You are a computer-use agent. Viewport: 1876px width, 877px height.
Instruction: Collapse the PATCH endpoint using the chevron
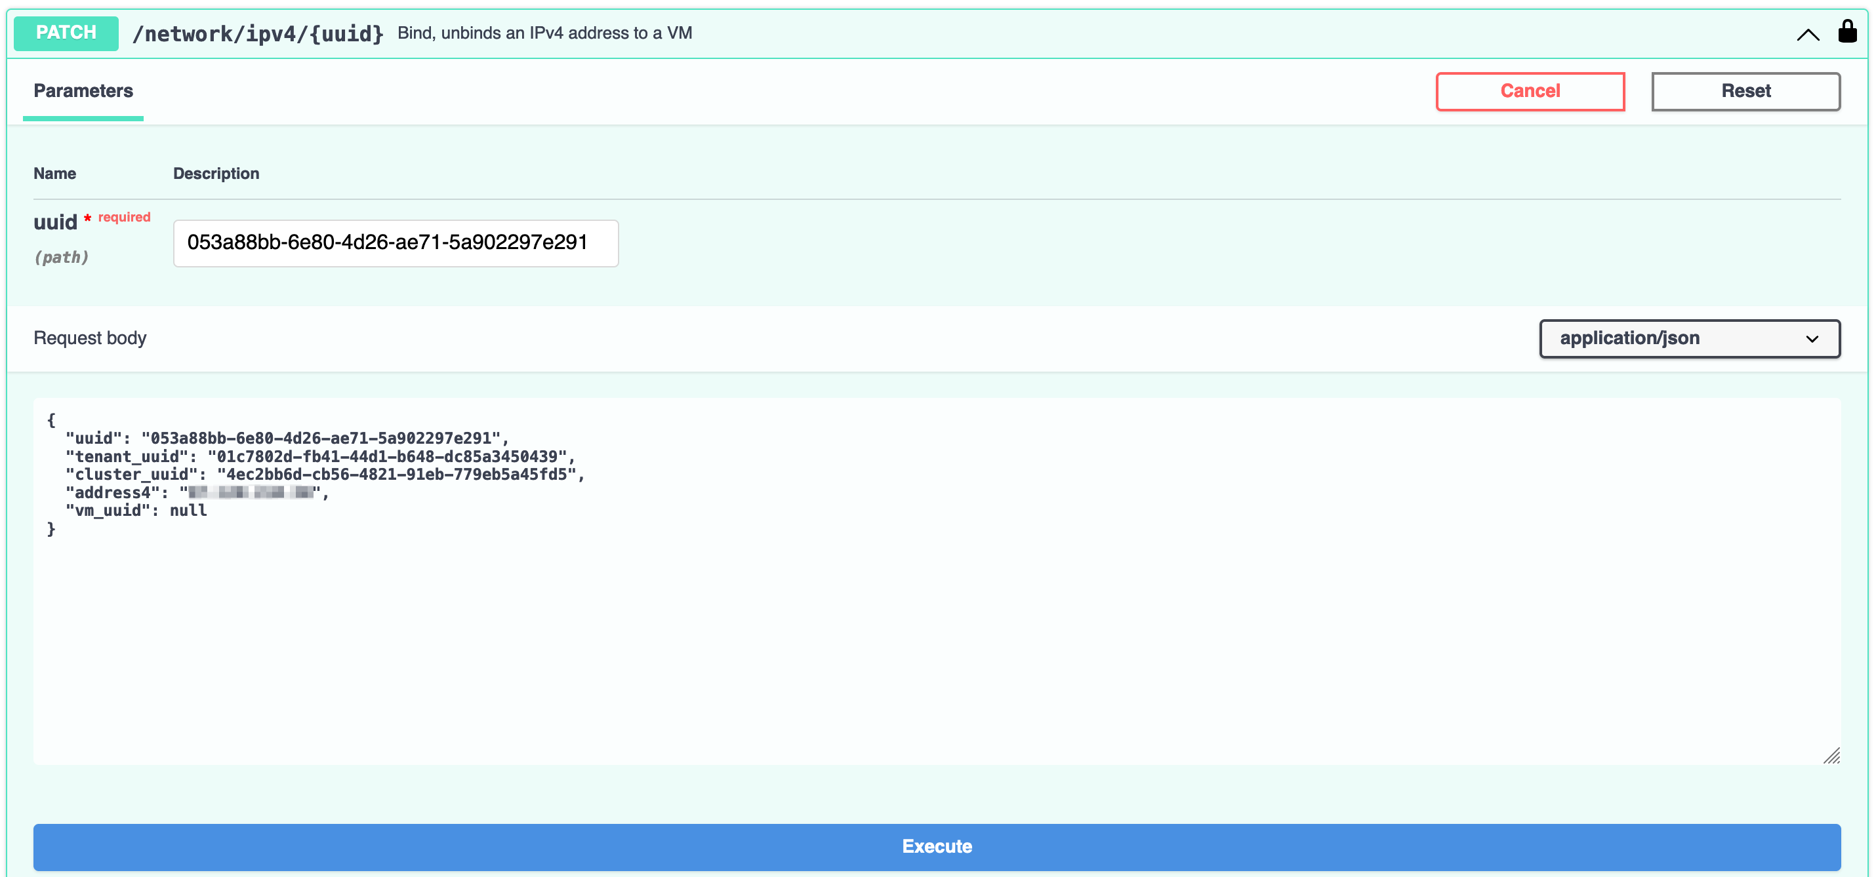pos(1808,33)
